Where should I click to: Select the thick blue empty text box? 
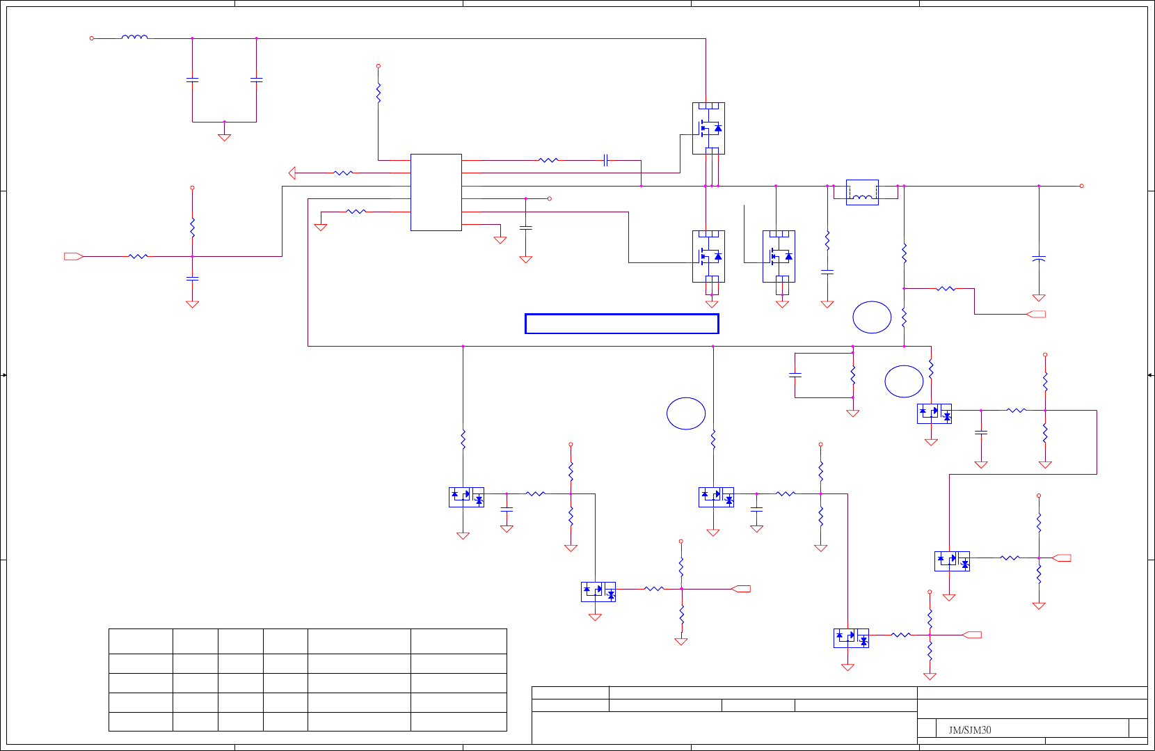point(621,324)
